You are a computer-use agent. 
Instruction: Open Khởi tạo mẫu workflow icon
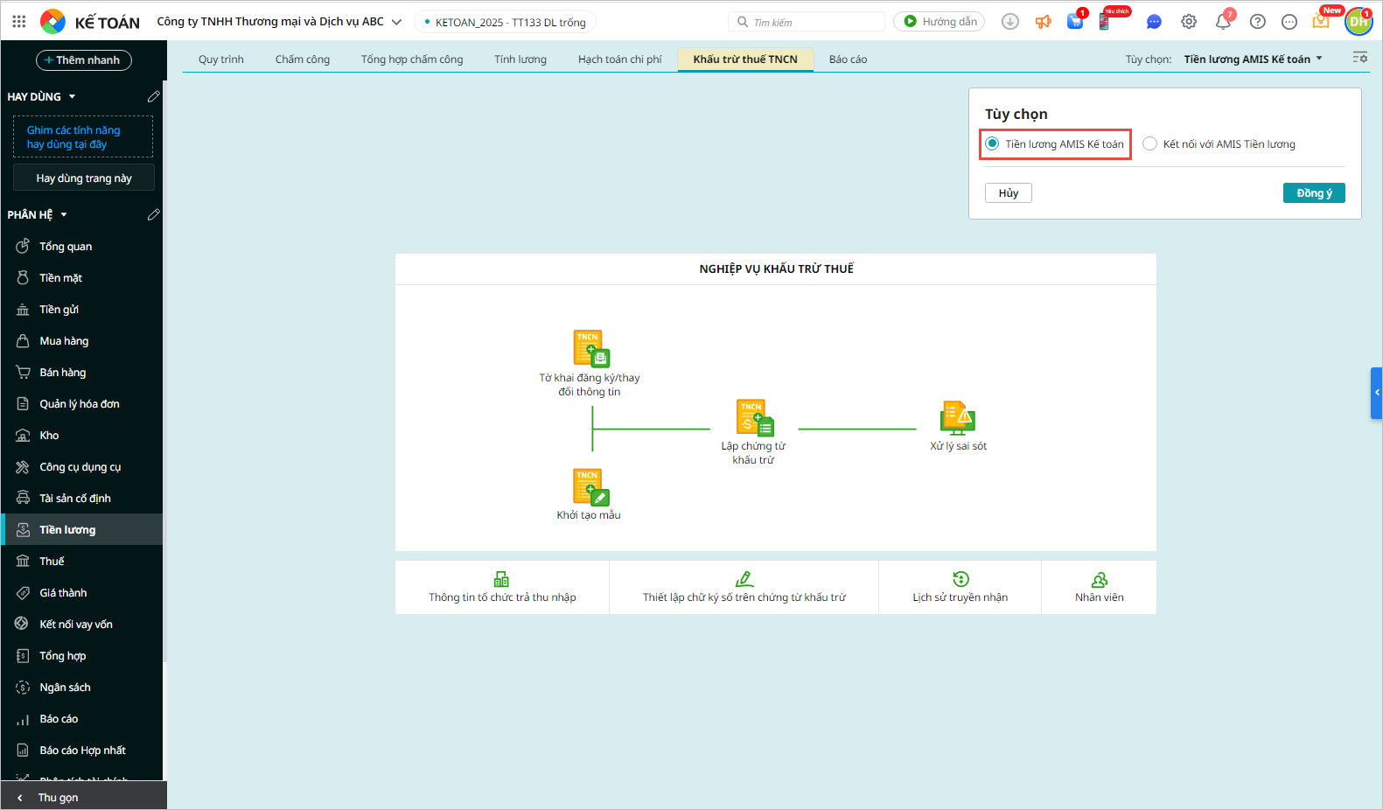coord(590,487)
